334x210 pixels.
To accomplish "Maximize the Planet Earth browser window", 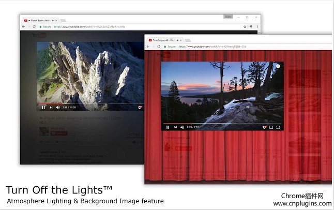I will coord(247,17).
